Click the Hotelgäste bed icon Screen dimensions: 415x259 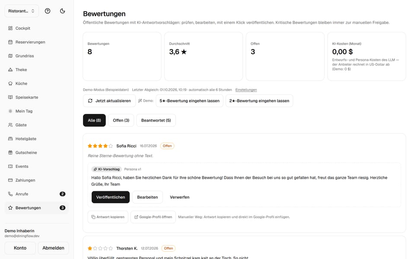pos(10,139)
